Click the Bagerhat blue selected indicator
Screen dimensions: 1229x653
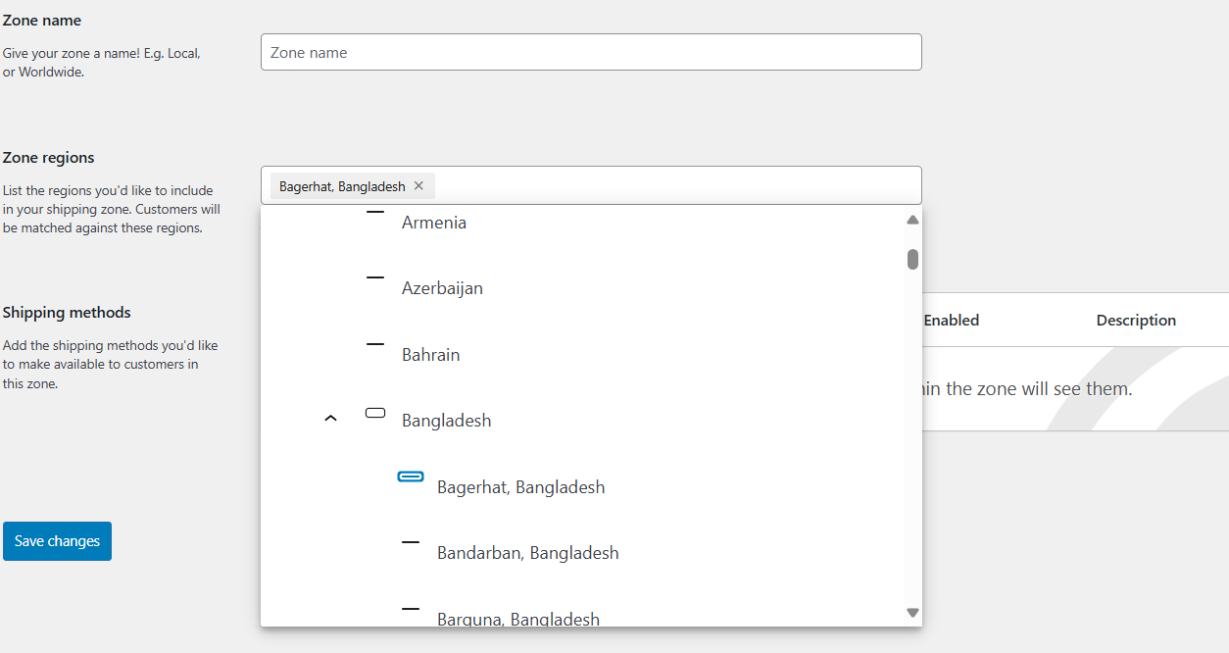pos(411,477)
